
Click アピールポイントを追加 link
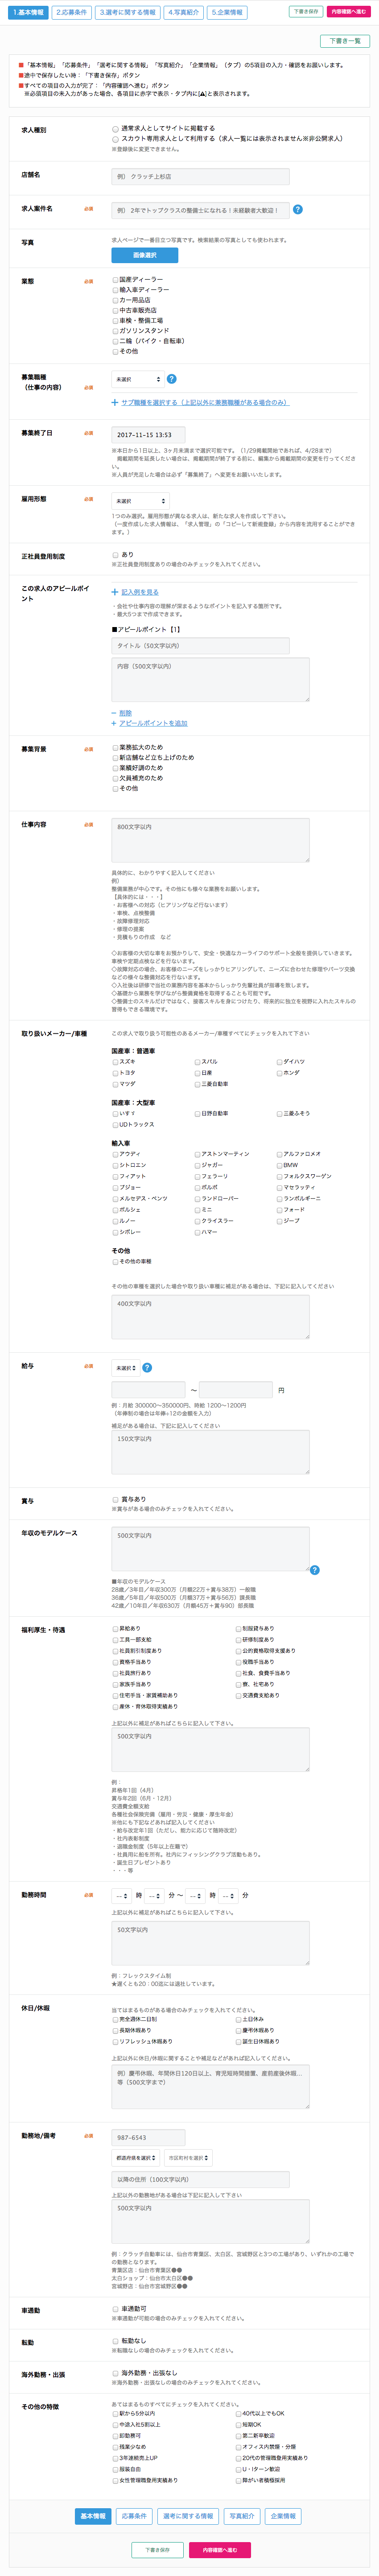pyautogui.click(x=153, y=723)
